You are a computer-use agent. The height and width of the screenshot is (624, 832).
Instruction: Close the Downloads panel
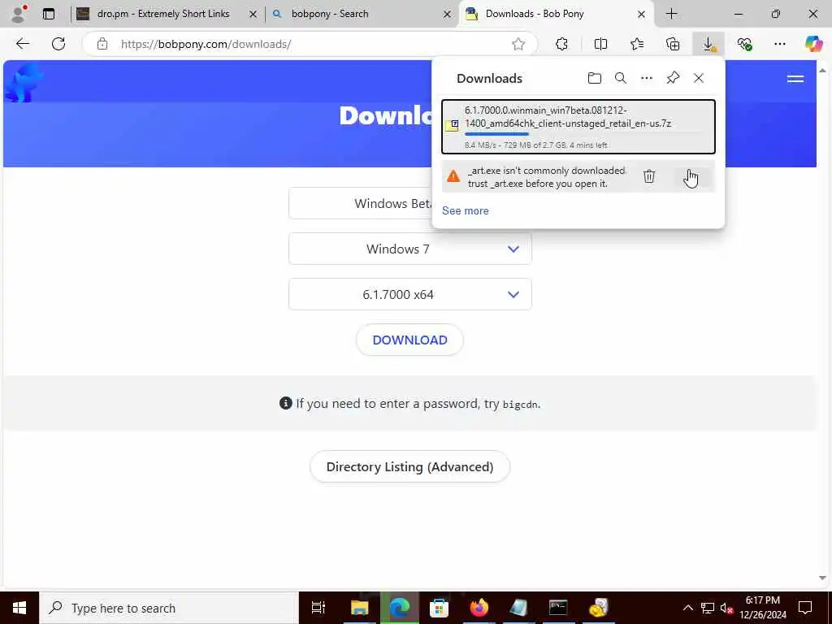coord(699,79)
